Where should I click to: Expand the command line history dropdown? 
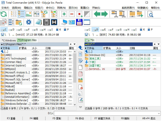pyautogui.click(x=159, y=113)
